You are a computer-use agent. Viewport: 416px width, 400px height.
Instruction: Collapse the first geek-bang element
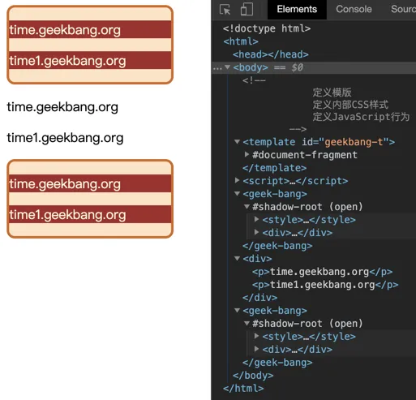pos(237,193)
